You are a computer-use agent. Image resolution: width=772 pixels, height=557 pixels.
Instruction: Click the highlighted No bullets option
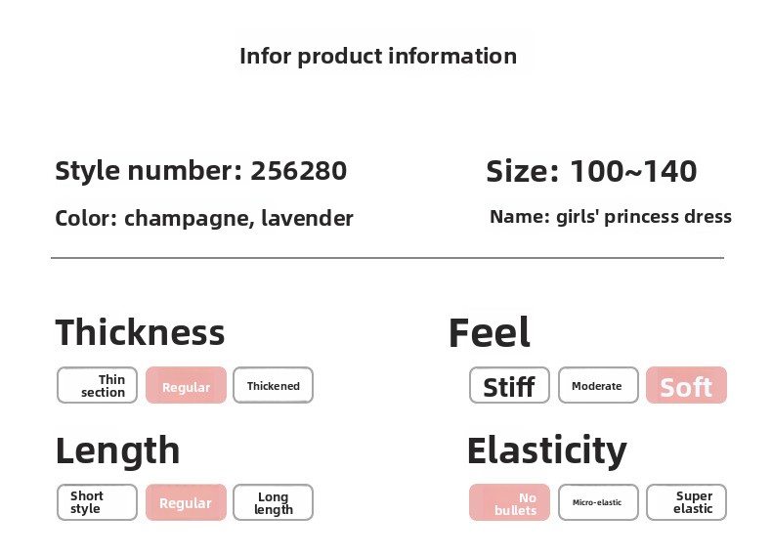(x=509, y=502)
